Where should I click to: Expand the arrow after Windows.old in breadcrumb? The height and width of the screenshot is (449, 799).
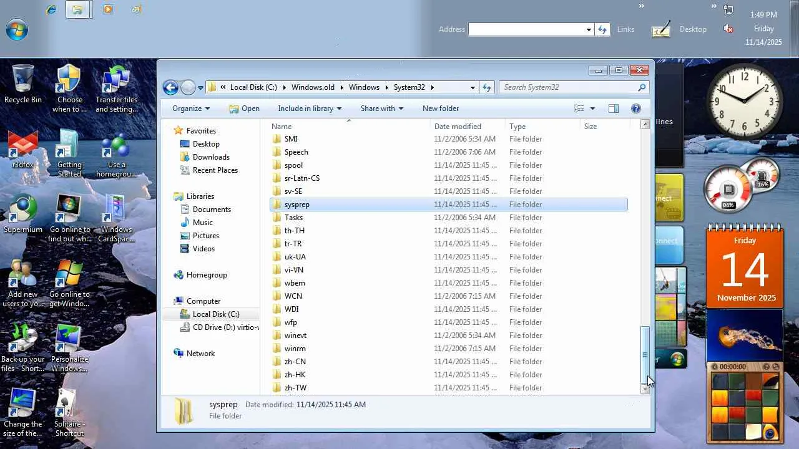(x=343, y=87)
